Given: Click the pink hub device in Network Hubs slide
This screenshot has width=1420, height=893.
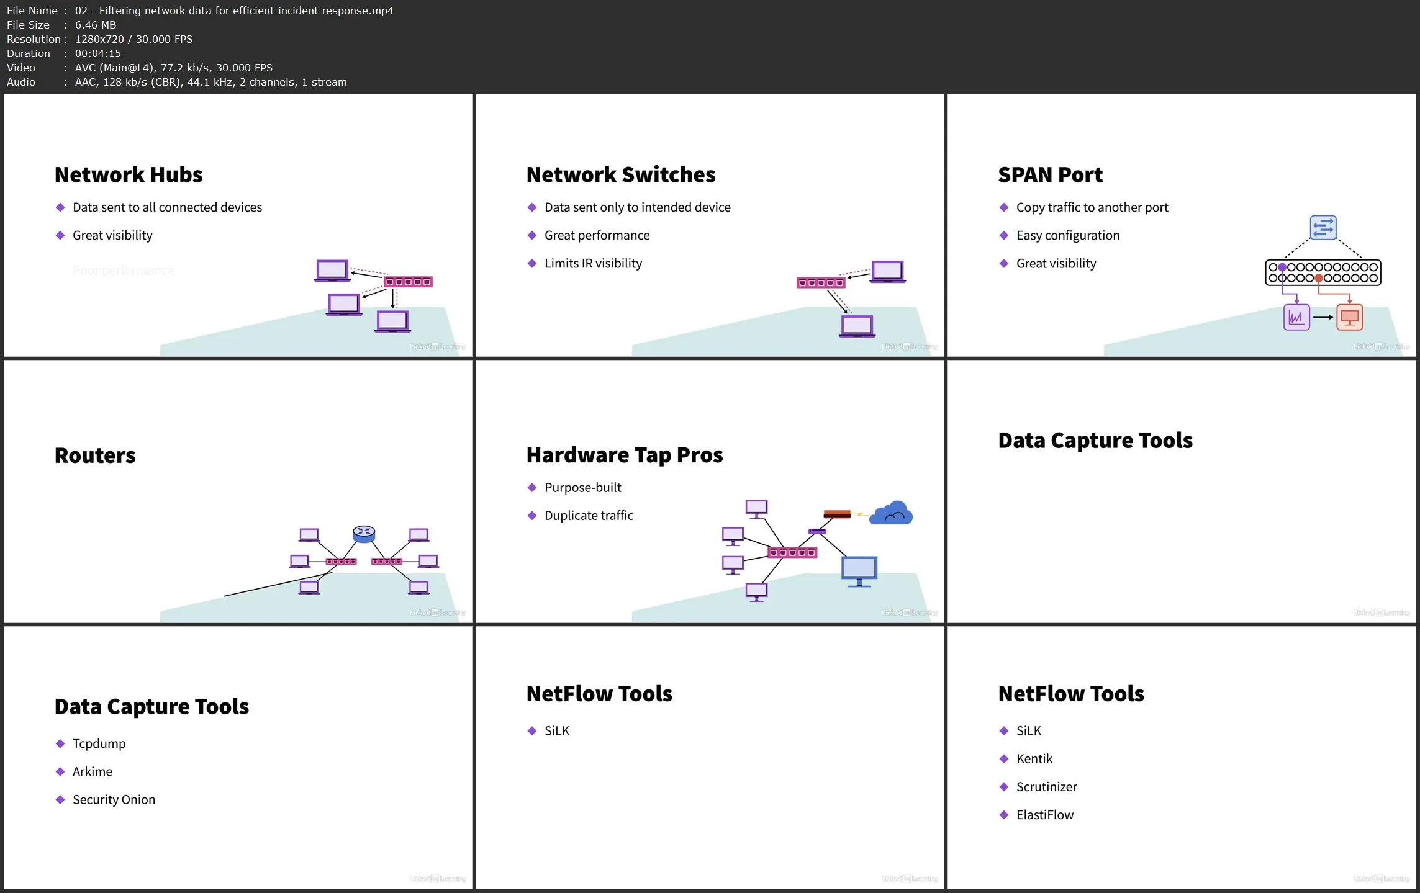Looking at the screenshot, I should (x=407, y=282).
